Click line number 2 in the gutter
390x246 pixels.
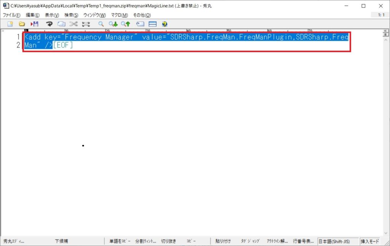click(x=18, y=45)
